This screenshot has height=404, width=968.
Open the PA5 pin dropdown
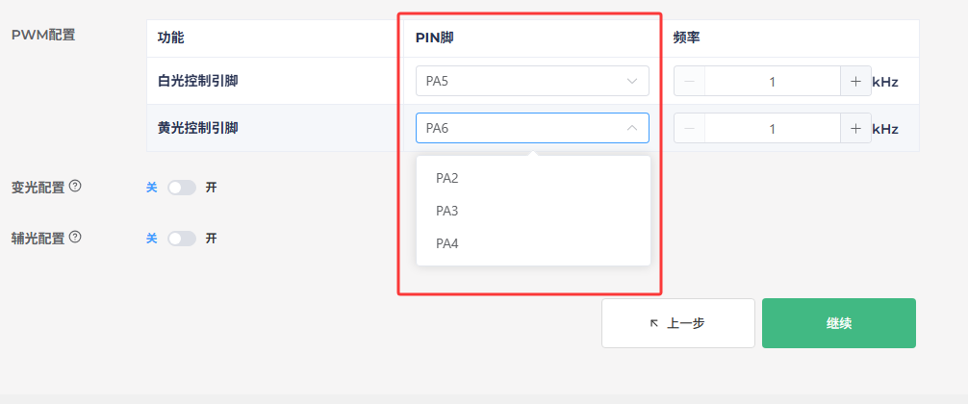pos(532,81)
